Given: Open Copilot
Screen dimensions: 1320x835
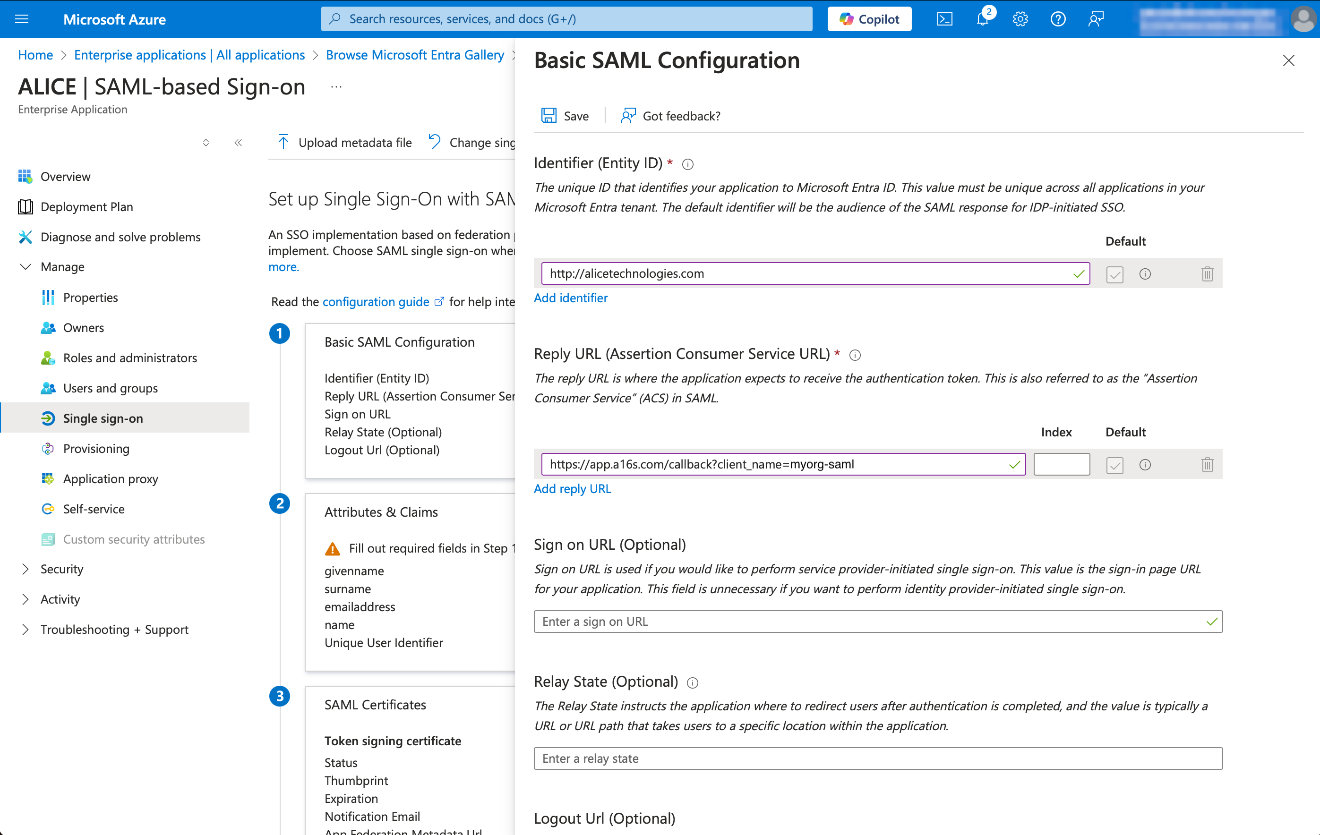Looking at the screenshot, I should click(869, 19).
